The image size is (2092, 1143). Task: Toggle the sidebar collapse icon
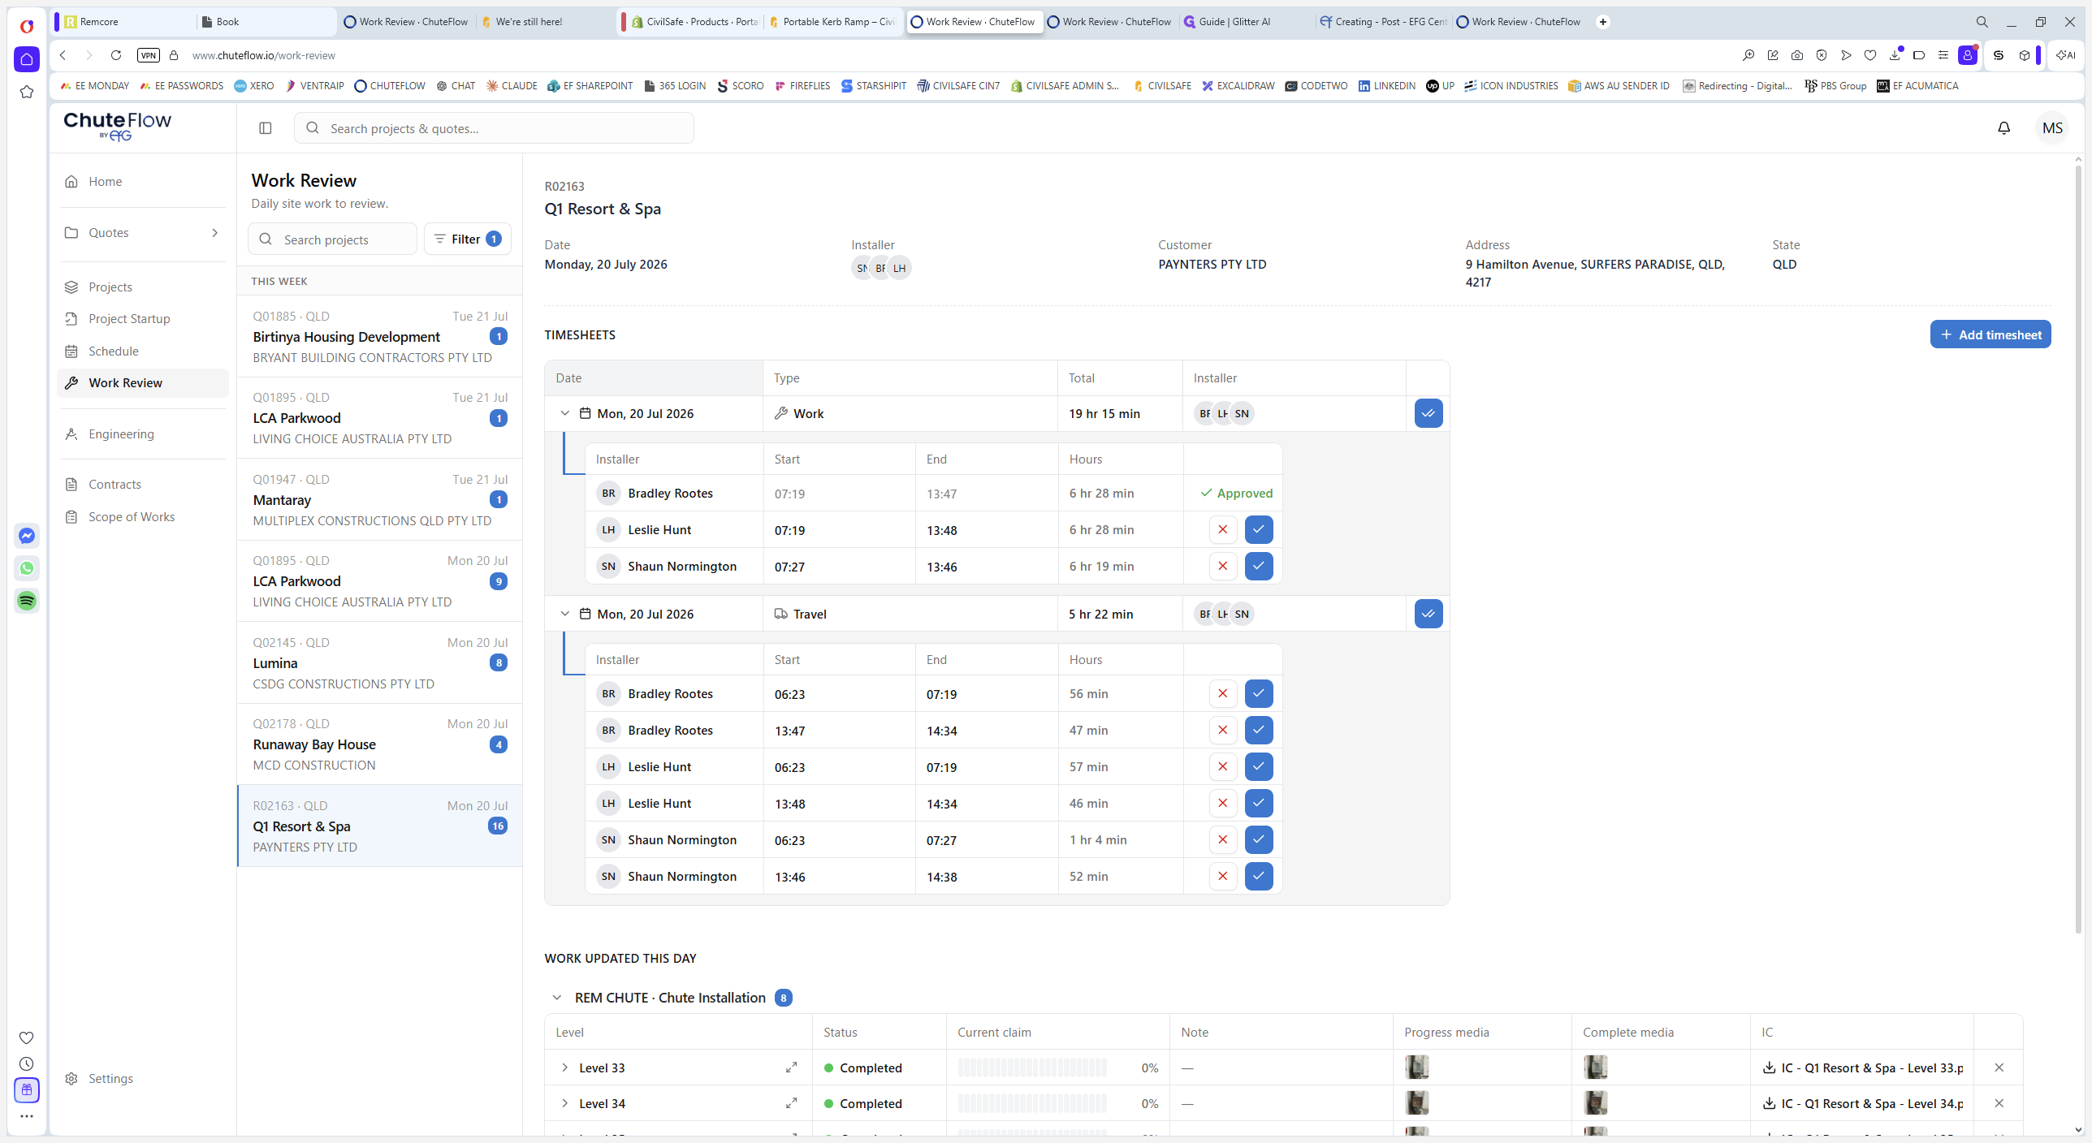265,127
